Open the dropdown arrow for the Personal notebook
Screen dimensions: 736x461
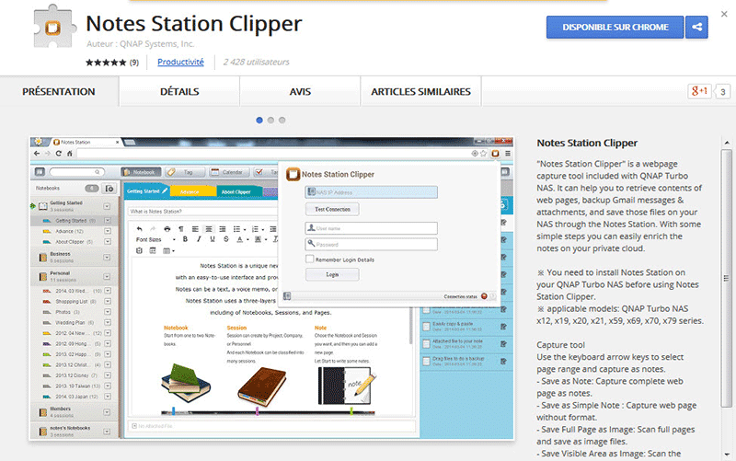tap(107, 276)
